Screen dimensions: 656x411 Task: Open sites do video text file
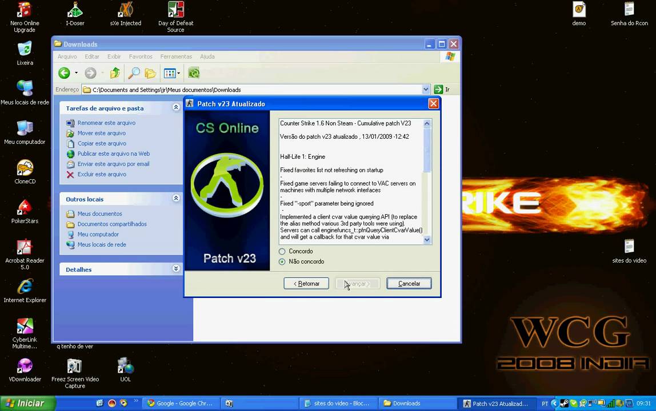point(629,251)
